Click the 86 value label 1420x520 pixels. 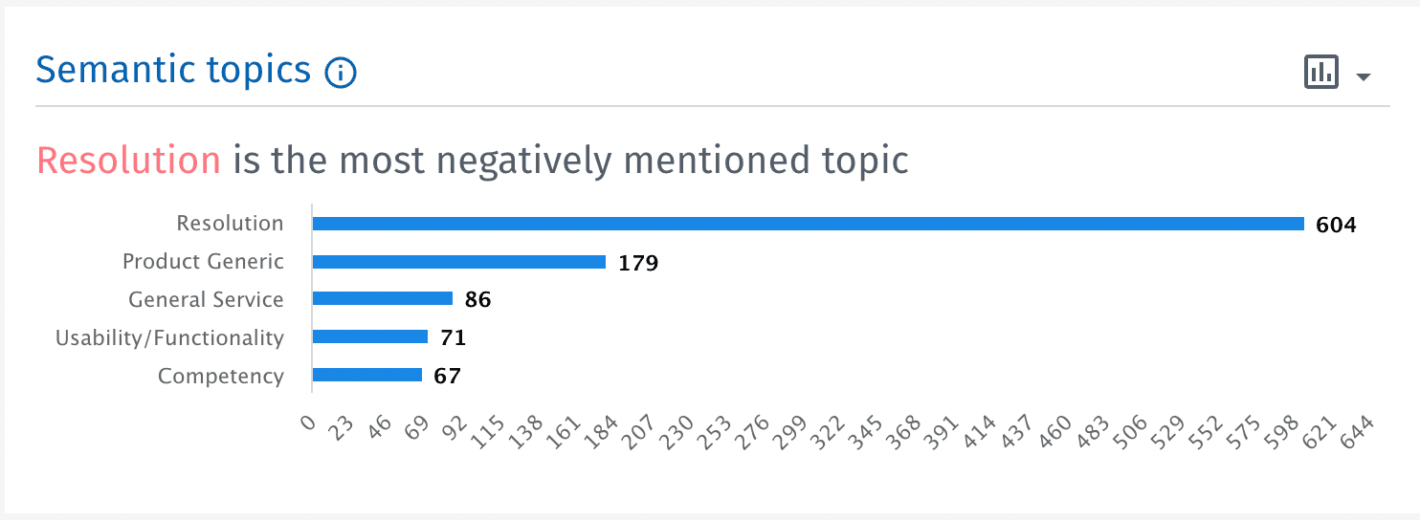tap(477, 300)
